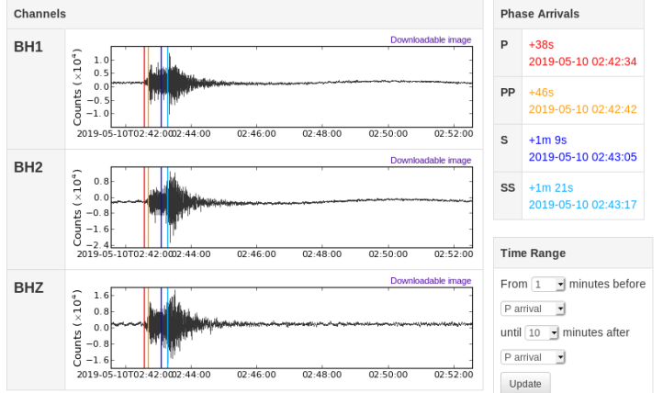The image size is (663, 393).
Task: Click the BH1 channel label
Action: pos(28,47)
